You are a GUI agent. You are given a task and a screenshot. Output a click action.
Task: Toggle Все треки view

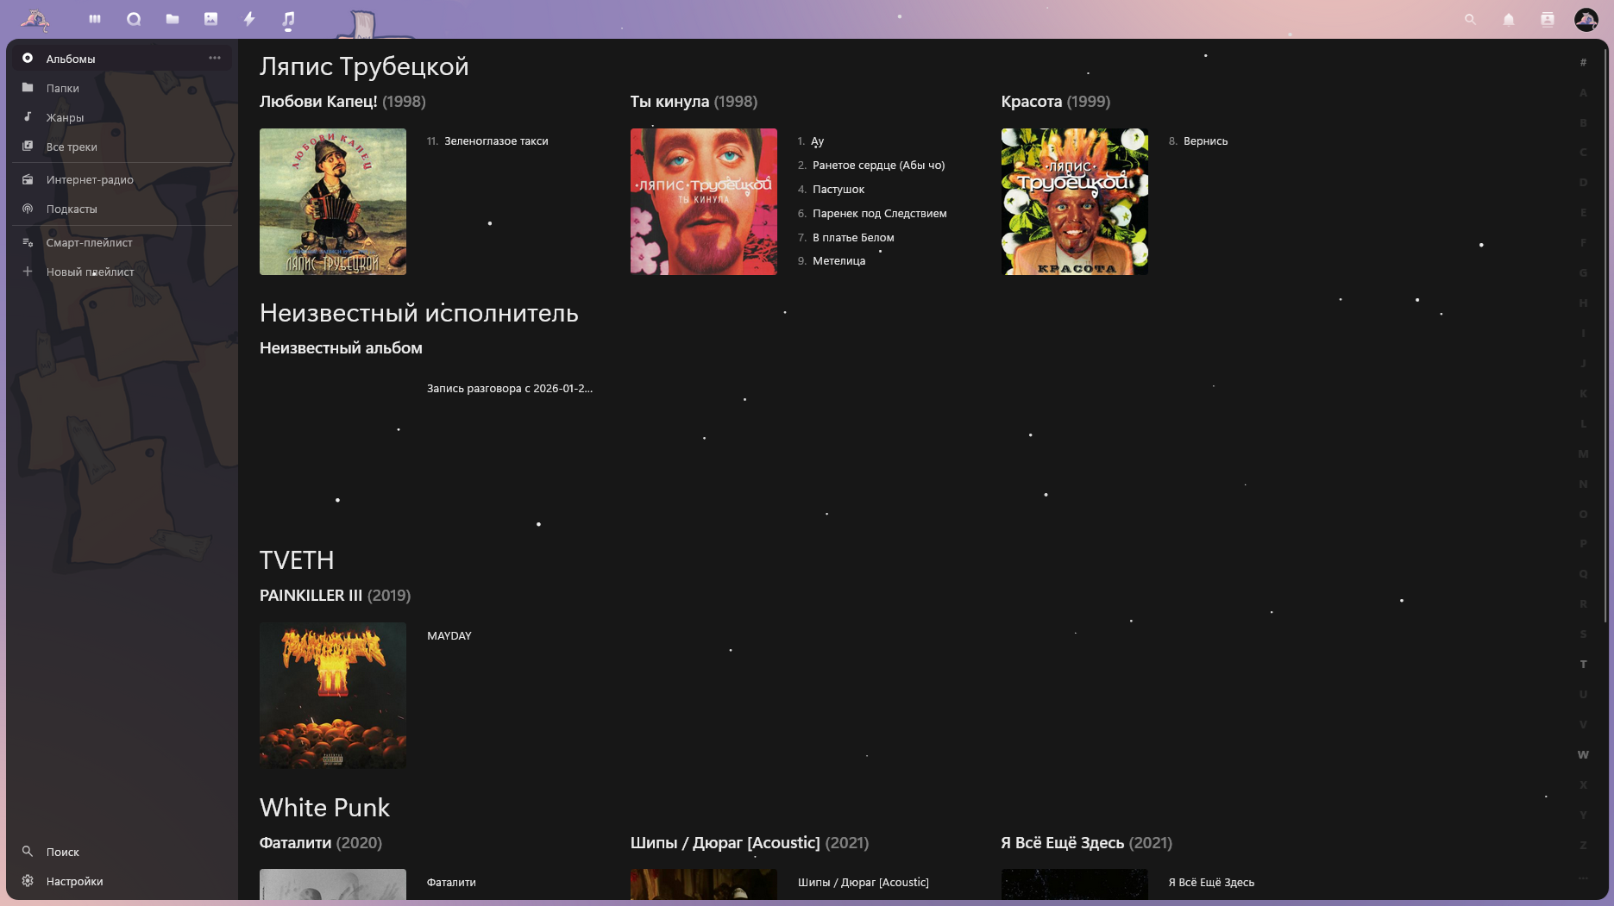coord(70,147)
